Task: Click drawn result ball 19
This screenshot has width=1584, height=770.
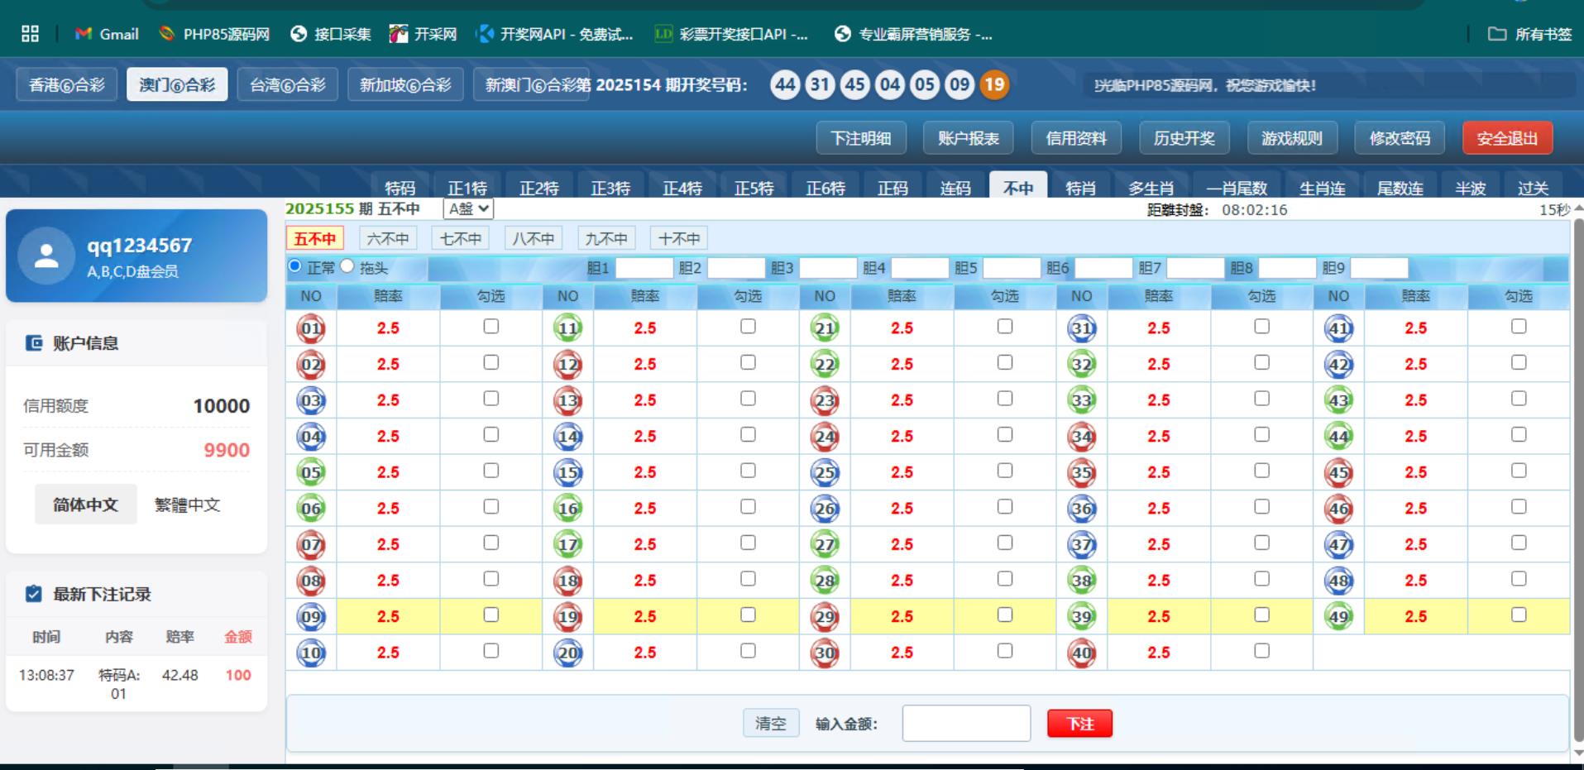Action: 994,84
